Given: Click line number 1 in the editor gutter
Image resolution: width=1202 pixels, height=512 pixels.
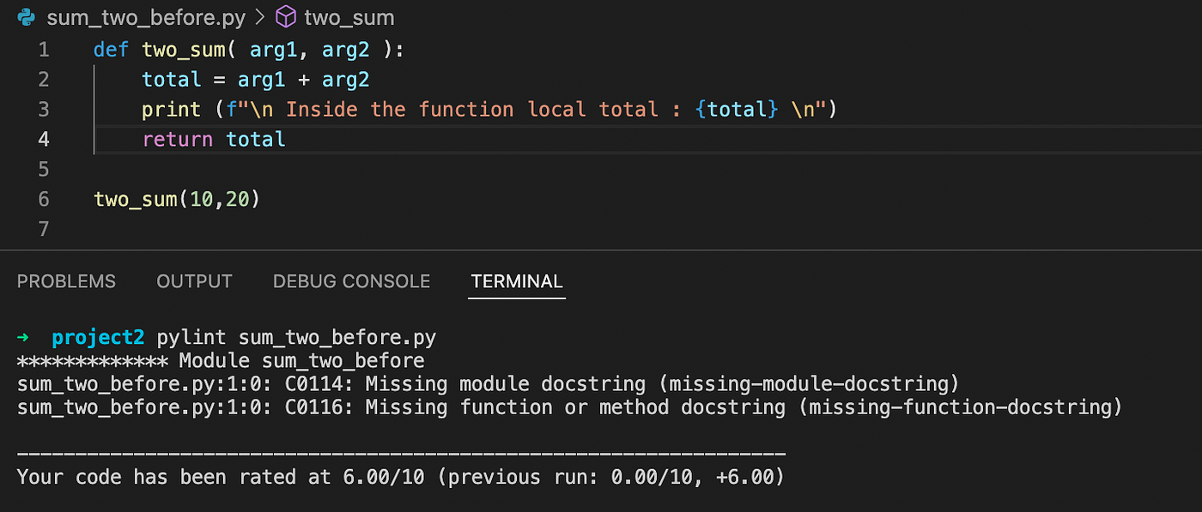Looking at the screenshot, I should (x=44, y=50).
